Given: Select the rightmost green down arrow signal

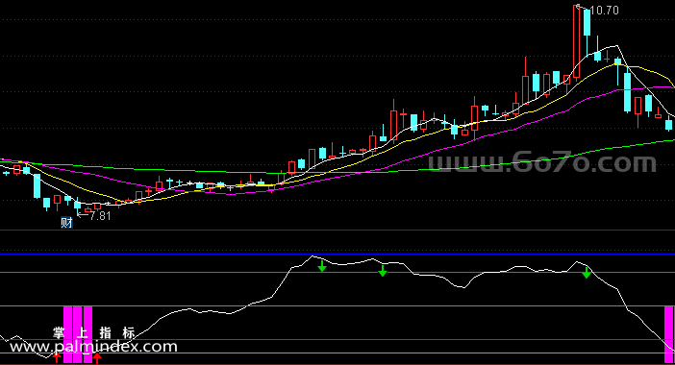Looking at the screenshot, I should coord(587,273).
